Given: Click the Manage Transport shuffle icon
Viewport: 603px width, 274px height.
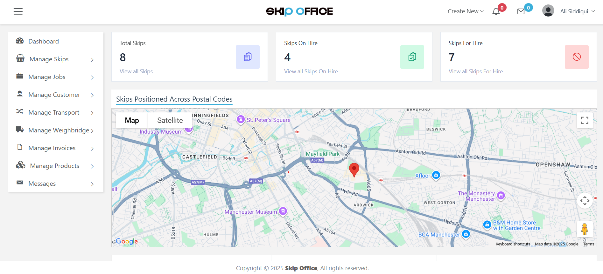Looking at the screenshot, I should coord(20,111).
